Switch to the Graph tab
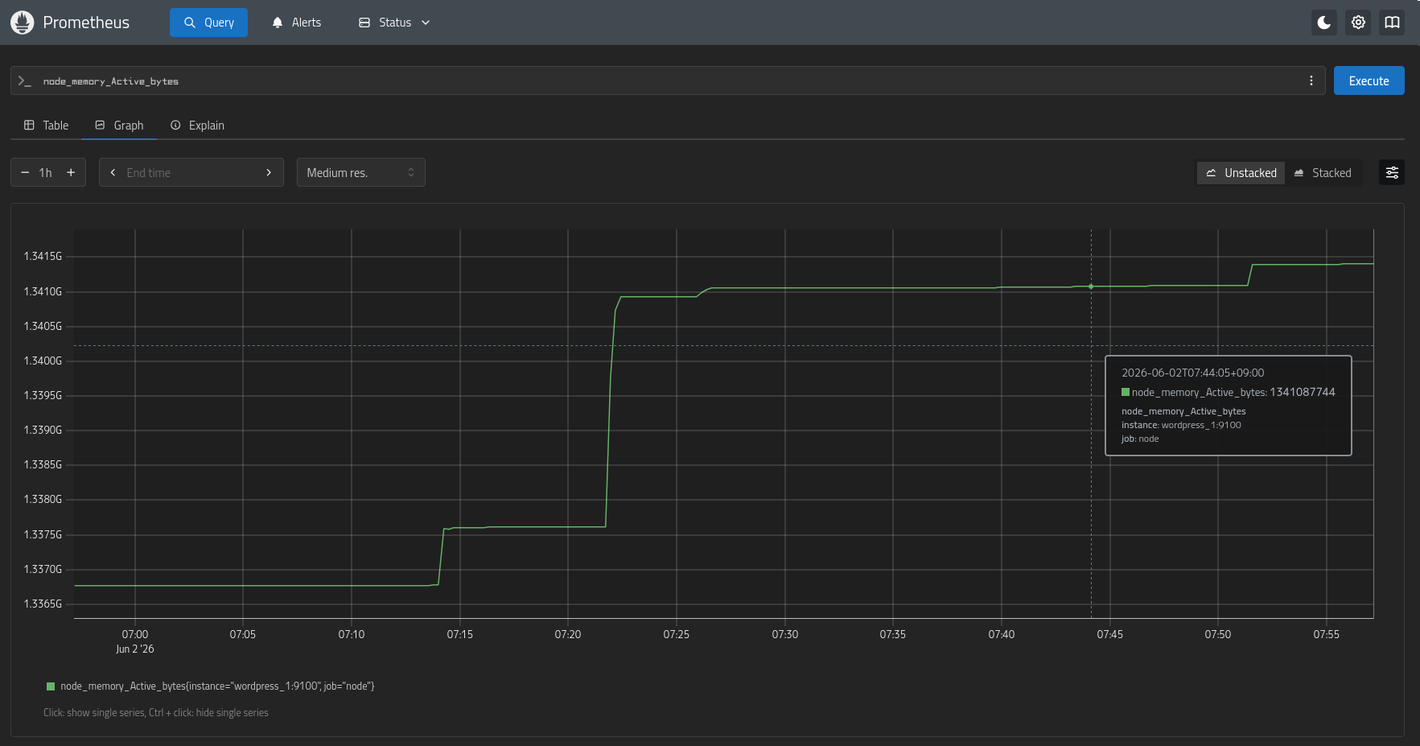 pos(119,126)
